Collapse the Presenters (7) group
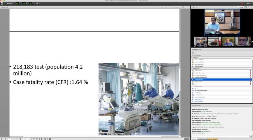 tap(192, 68)
